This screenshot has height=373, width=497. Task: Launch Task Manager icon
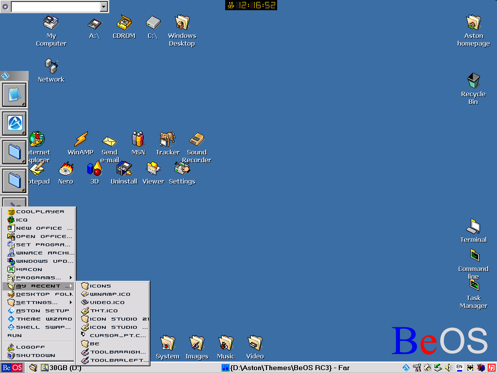click(474, 293)
